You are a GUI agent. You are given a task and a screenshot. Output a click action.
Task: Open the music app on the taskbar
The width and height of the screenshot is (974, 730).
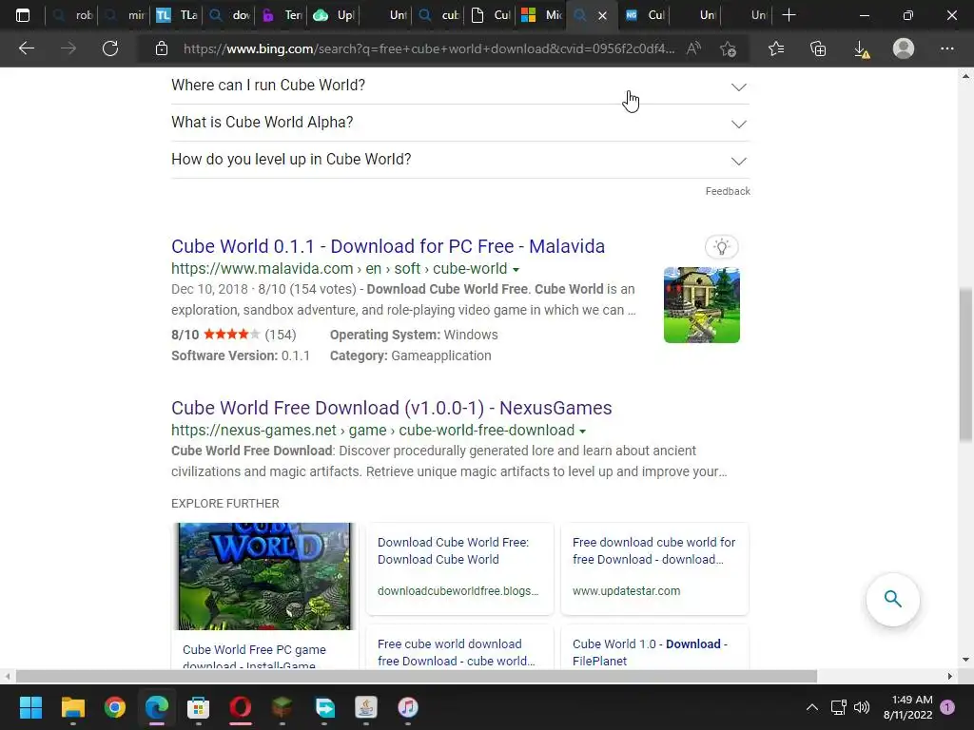(407, 707)
